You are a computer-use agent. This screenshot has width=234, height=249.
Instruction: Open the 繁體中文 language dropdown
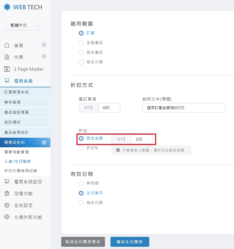pyautogui.click(x=23, y=25)
